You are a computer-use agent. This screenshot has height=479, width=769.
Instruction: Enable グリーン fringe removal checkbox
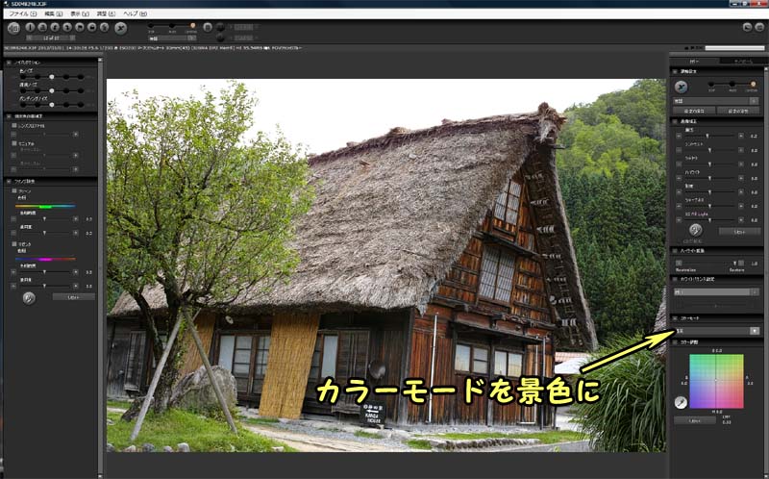[14, 190]
